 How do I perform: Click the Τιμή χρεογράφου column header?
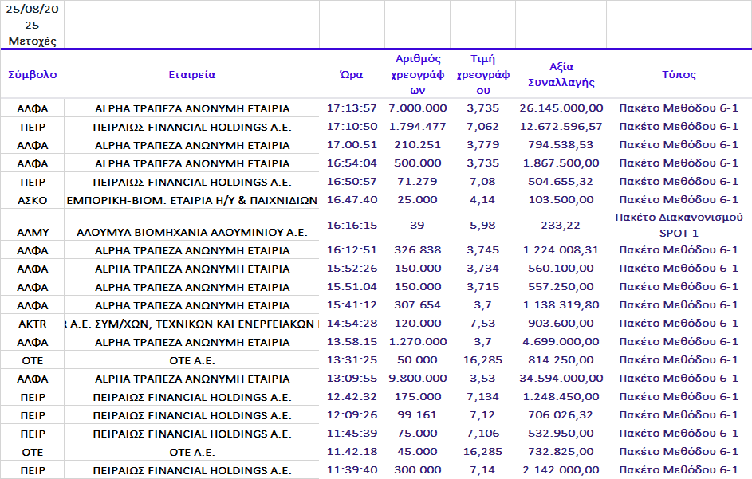[x=482, y=74]
